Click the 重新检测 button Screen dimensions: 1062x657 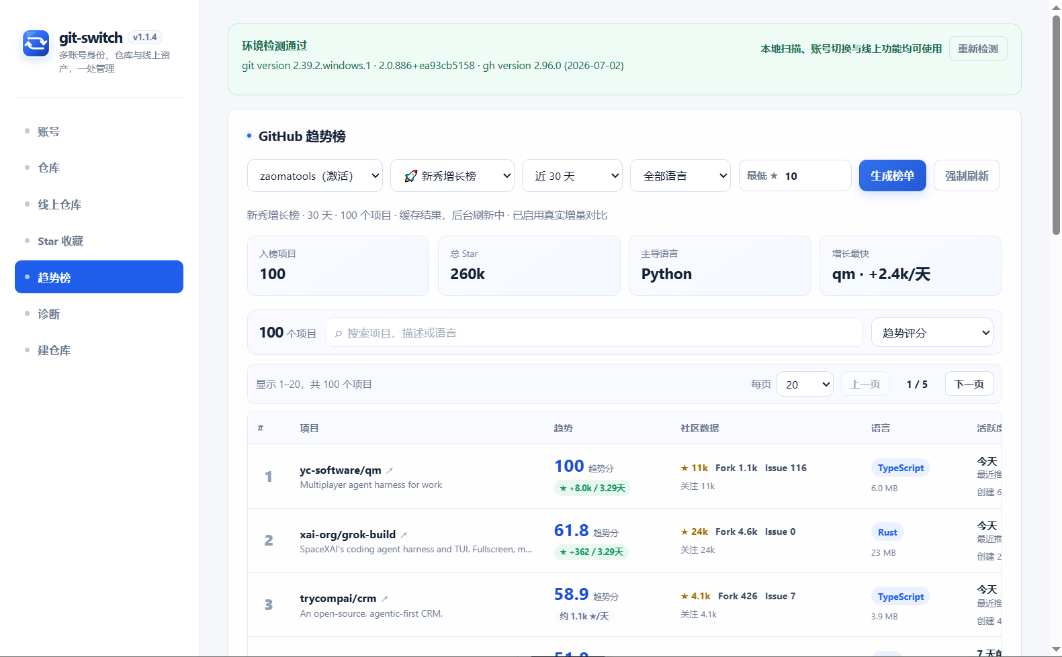(978, 49)
